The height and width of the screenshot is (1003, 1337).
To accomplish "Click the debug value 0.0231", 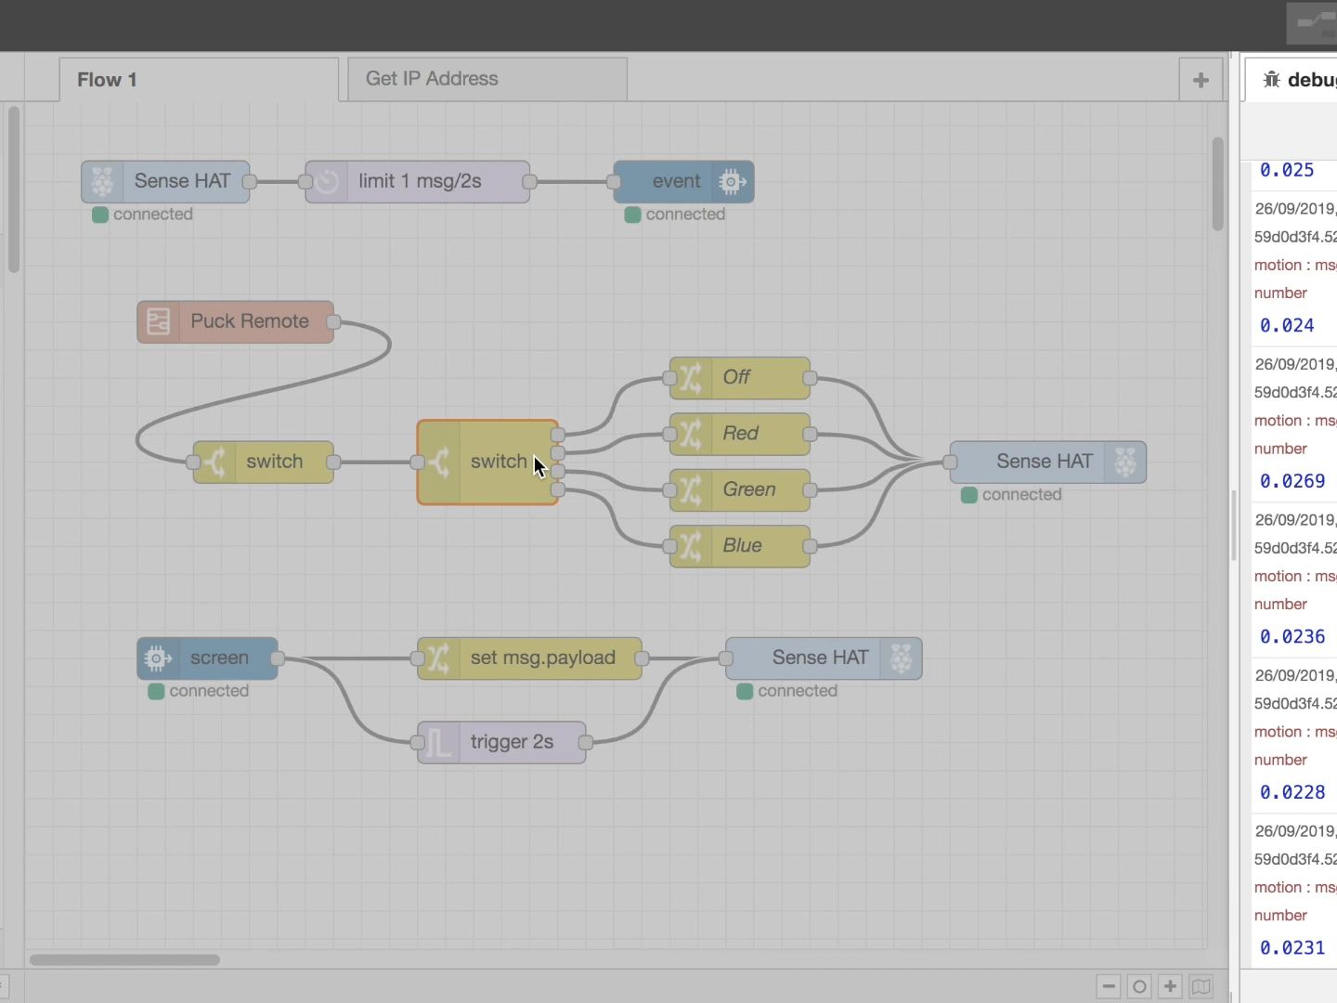I will point(1292,948).
